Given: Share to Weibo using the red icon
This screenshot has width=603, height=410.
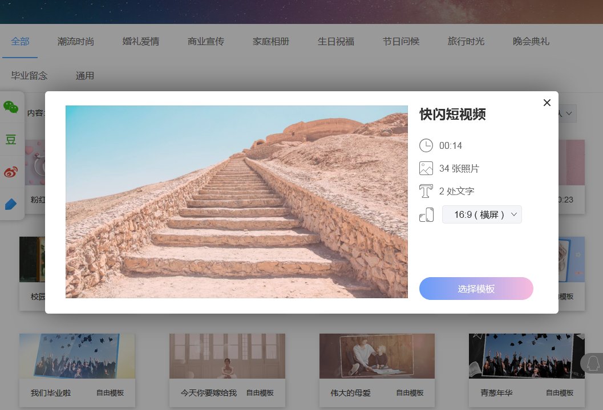Looking at the screenshot, I should tap(11, 171).
